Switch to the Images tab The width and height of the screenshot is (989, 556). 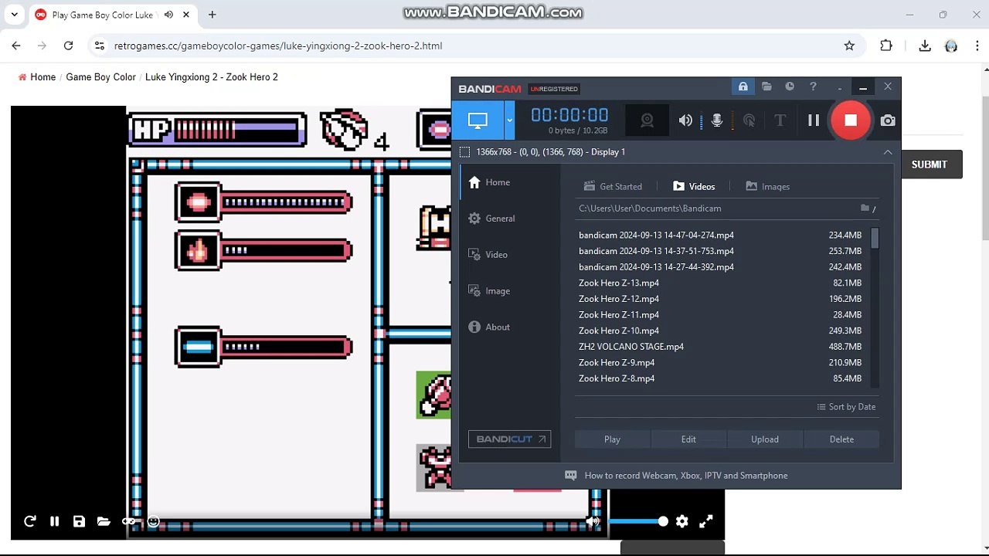click(767, 186)
